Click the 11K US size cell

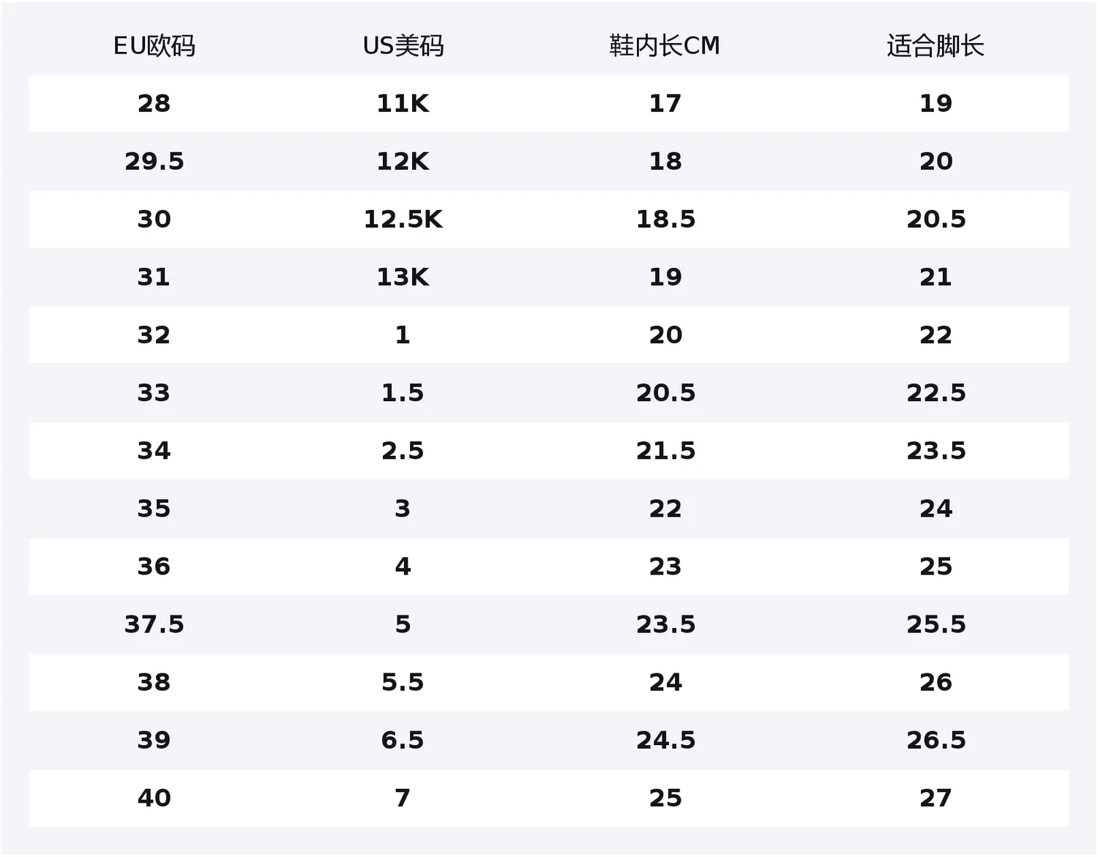pos(403,104)
